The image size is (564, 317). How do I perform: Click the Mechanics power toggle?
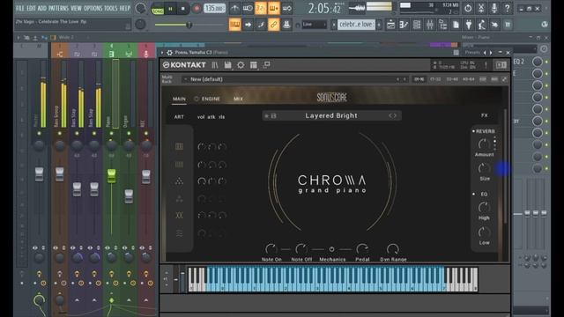point(331,249)
